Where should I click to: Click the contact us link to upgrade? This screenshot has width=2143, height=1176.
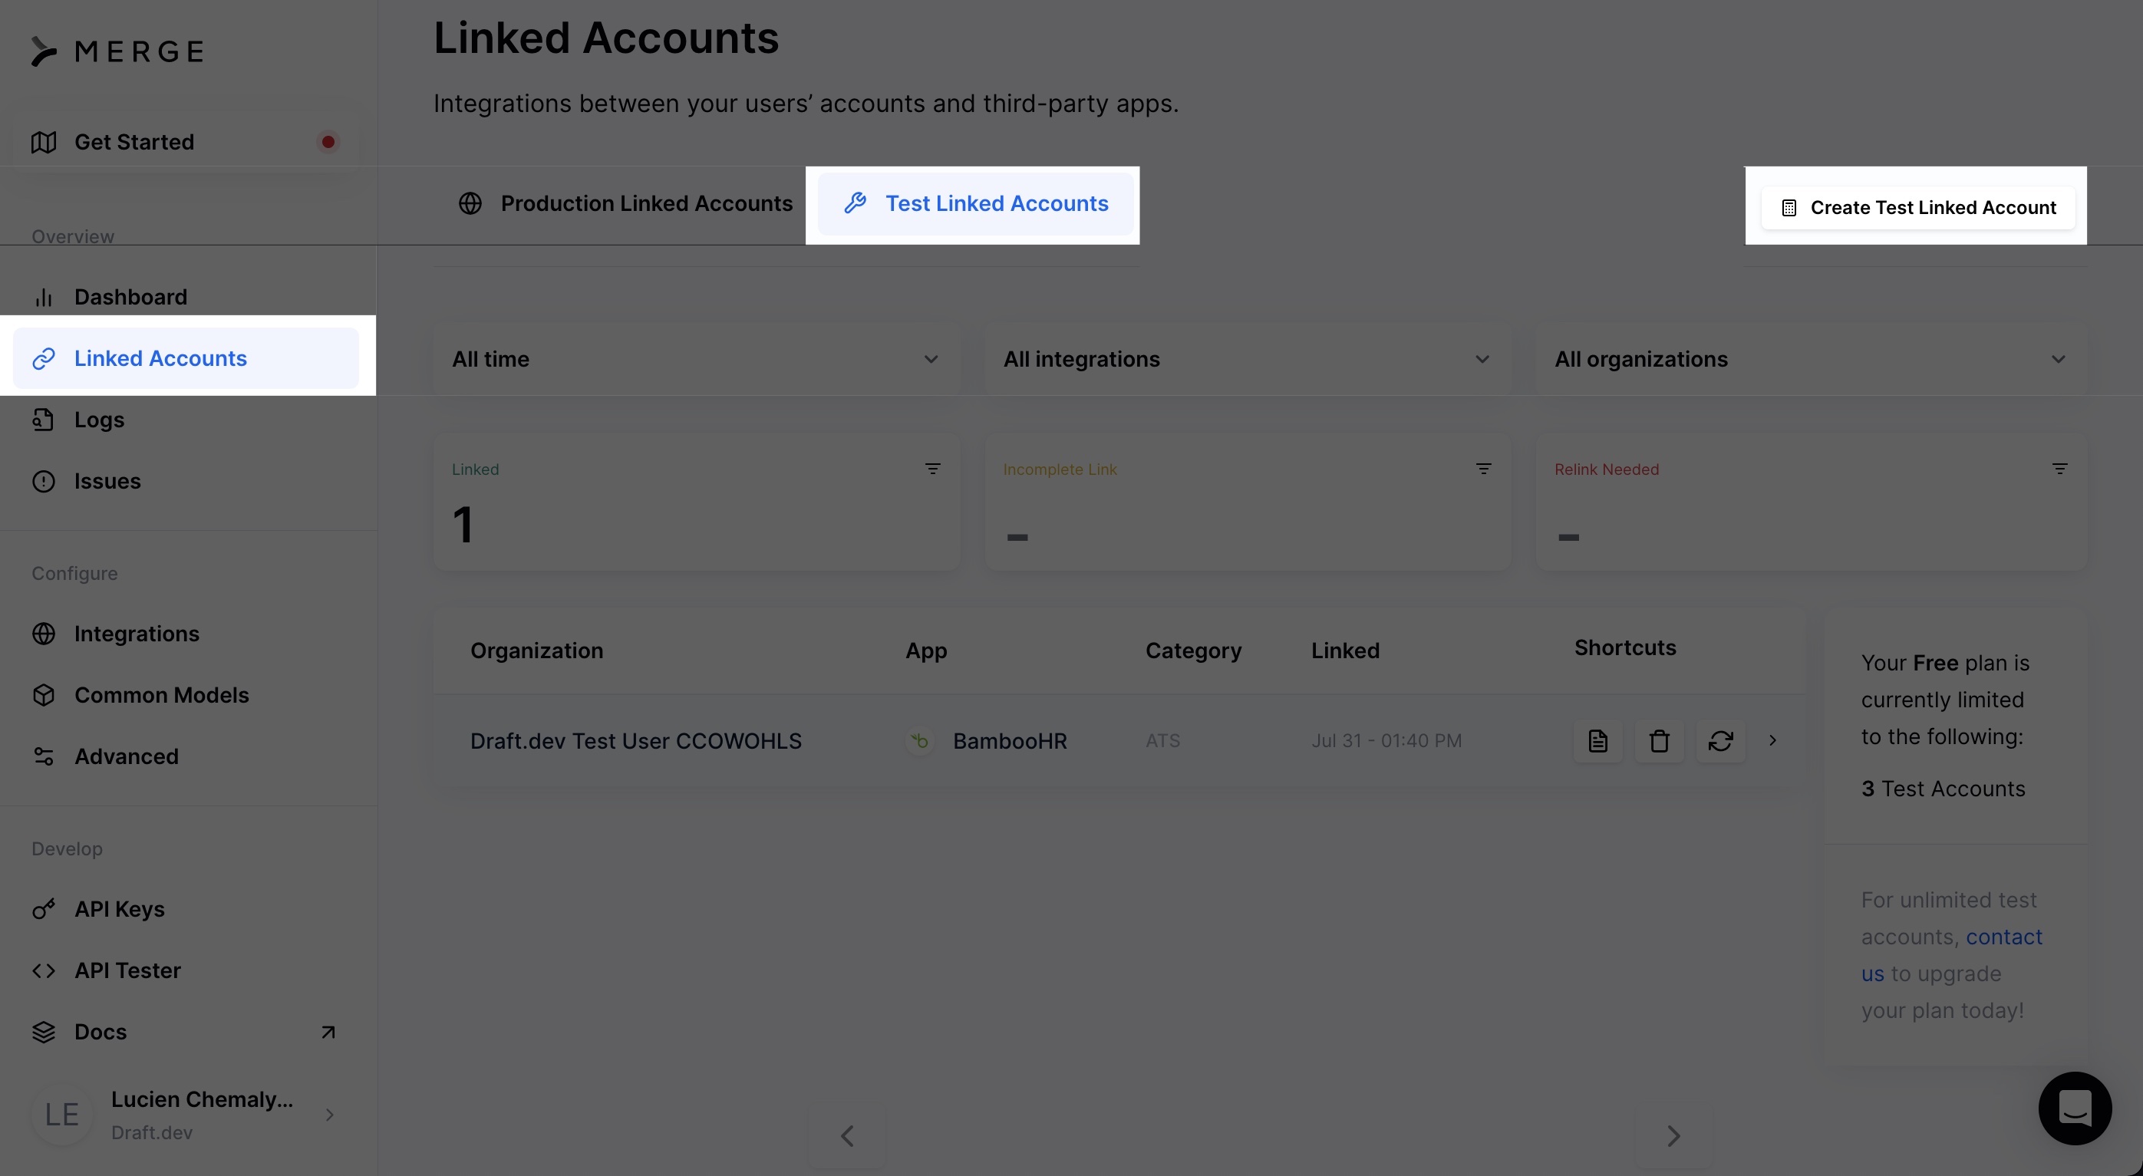pos(2005,937)
